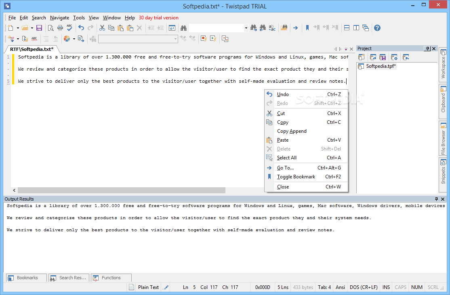Switch to the Bookmarks bottom tab

[26, 278]
